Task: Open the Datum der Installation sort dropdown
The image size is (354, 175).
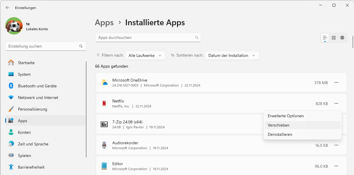Action: pos(232,55)
